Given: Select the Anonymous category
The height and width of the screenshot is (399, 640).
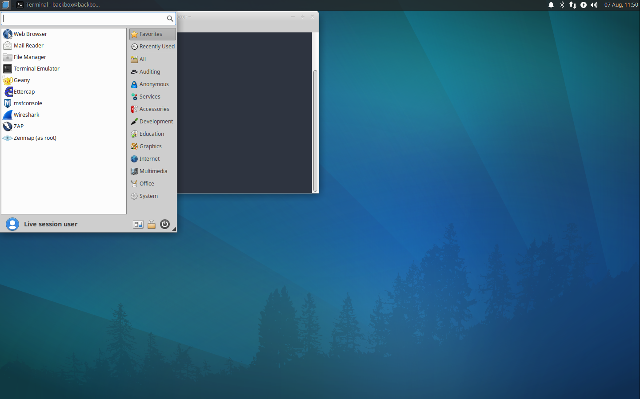Looking at the screenshot, I should pos(154,84).
